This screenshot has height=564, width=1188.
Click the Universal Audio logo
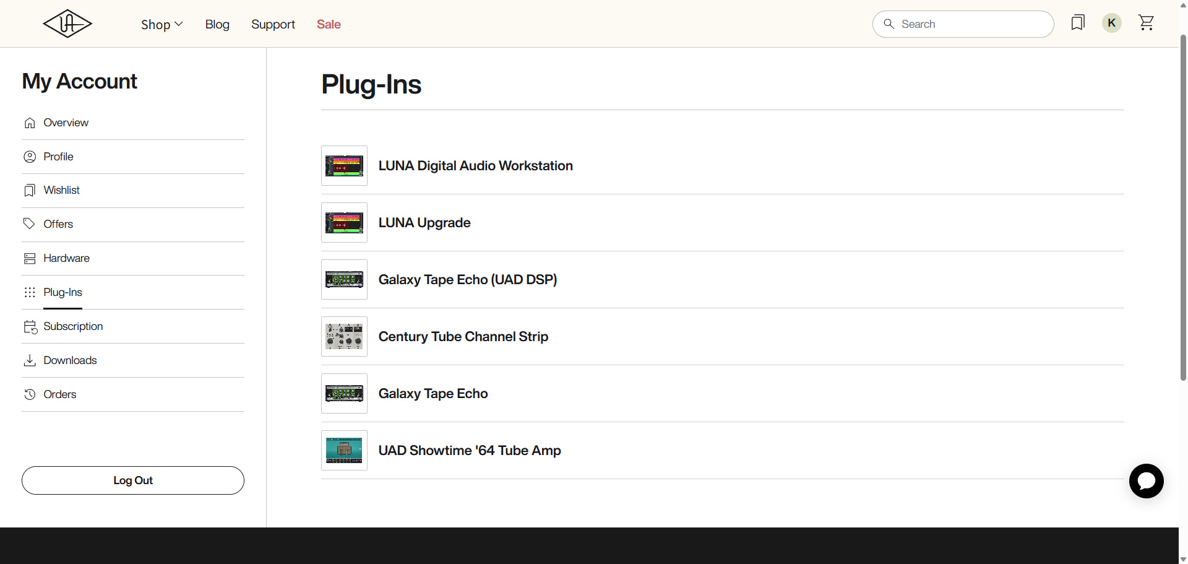click(x=67, y=24)
